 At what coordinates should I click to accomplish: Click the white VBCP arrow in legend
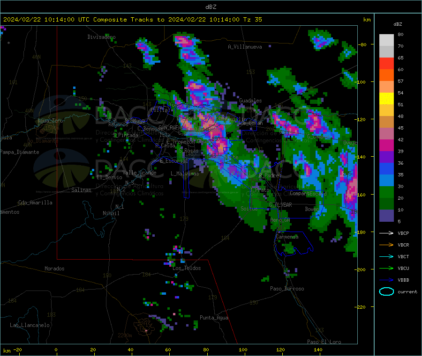click(x=386, y=233)
